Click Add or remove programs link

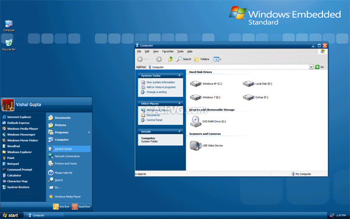161,87
